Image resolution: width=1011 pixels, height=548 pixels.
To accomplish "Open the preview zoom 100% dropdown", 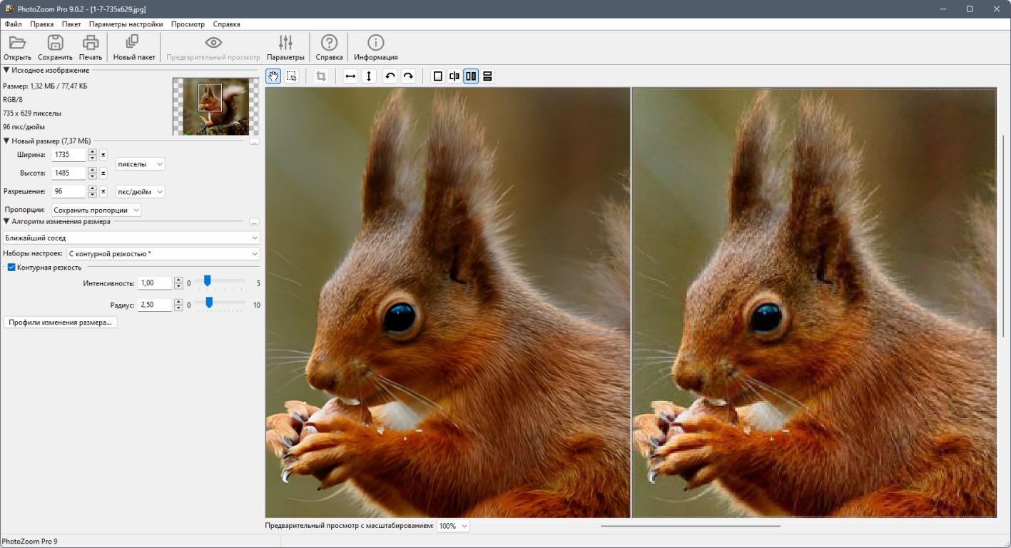I will [453, 526].
